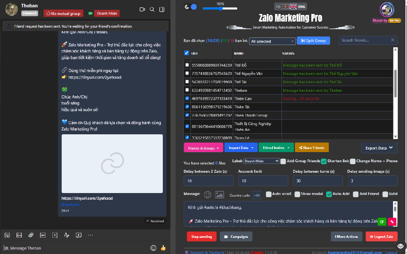
Task: Open the All selected dropdown
Action: (272, 41)
